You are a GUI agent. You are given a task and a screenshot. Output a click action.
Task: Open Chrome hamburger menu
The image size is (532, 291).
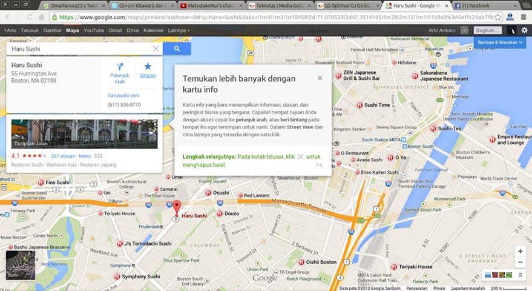pos(524,17)
